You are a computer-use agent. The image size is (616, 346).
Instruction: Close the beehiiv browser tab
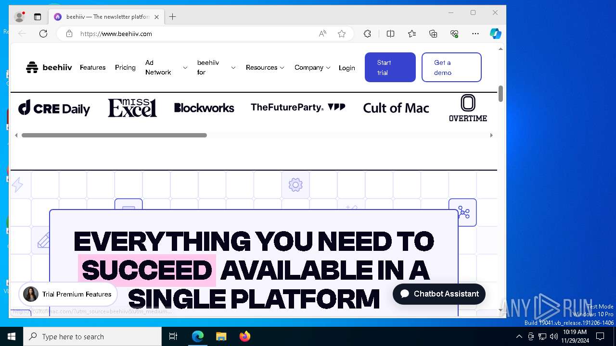pos(157,17)
